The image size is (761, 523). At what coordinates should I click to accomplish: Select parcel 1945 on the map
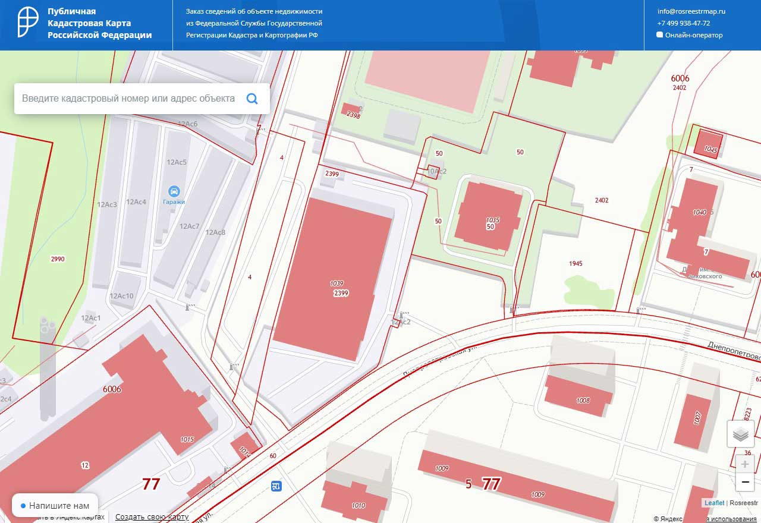click(575, 263)
